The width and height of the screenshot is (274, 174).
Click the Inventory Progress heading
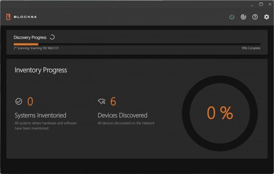[x=41, y=70]
